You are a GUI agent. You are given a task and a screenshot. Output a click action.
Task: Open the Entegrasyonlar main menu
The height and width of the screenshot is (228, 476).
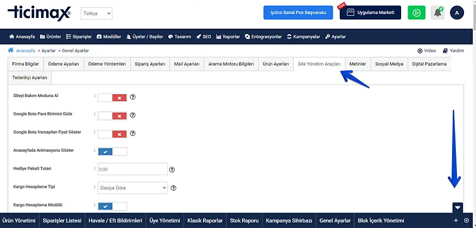(263, 37)
